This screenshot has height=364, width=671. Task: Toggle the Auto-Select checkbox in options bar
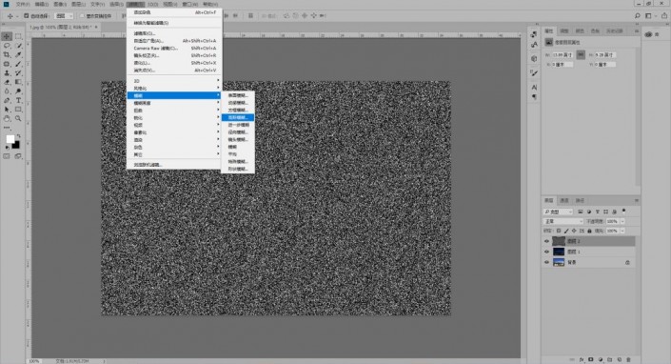[27, 16]
